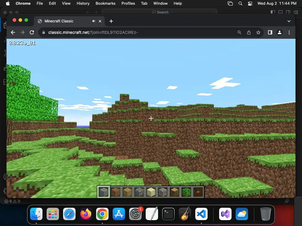302x226 pixels.
Task: Open the Window menu
Action: pyautogui.click(x=160, y=4)
